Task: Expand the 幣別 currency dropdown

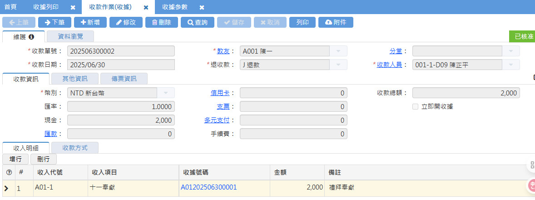Action: click(165, 93)
